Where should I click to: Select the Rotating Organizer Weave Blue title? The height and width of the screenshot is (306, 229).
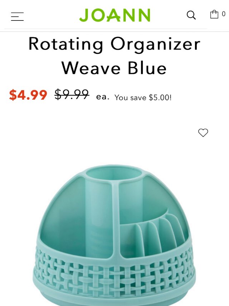(114, 56)
